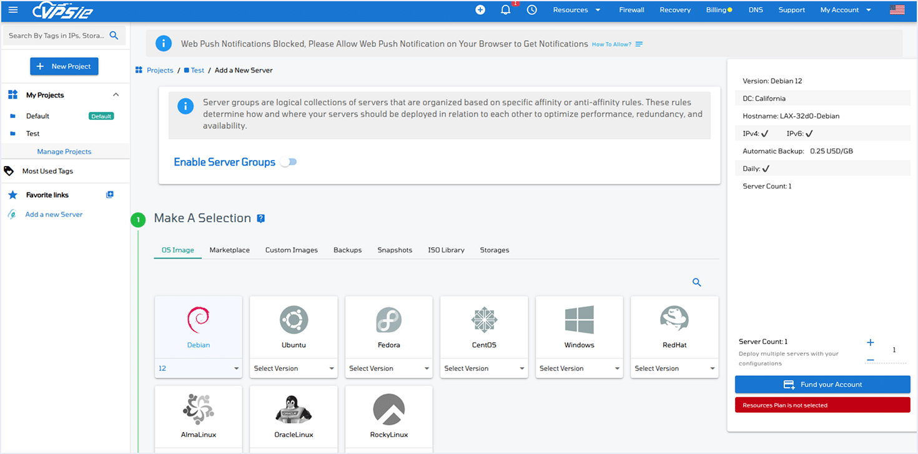
Task: Select the Windows OS logo
Action: 579,320
